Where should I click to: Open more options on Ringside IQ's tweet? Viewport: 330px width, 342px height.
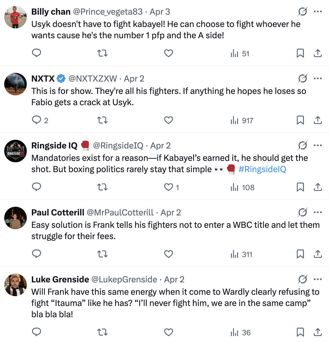point(318,145)
